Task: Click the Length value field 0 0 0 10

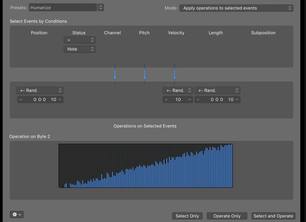Action: coord(217,100)
